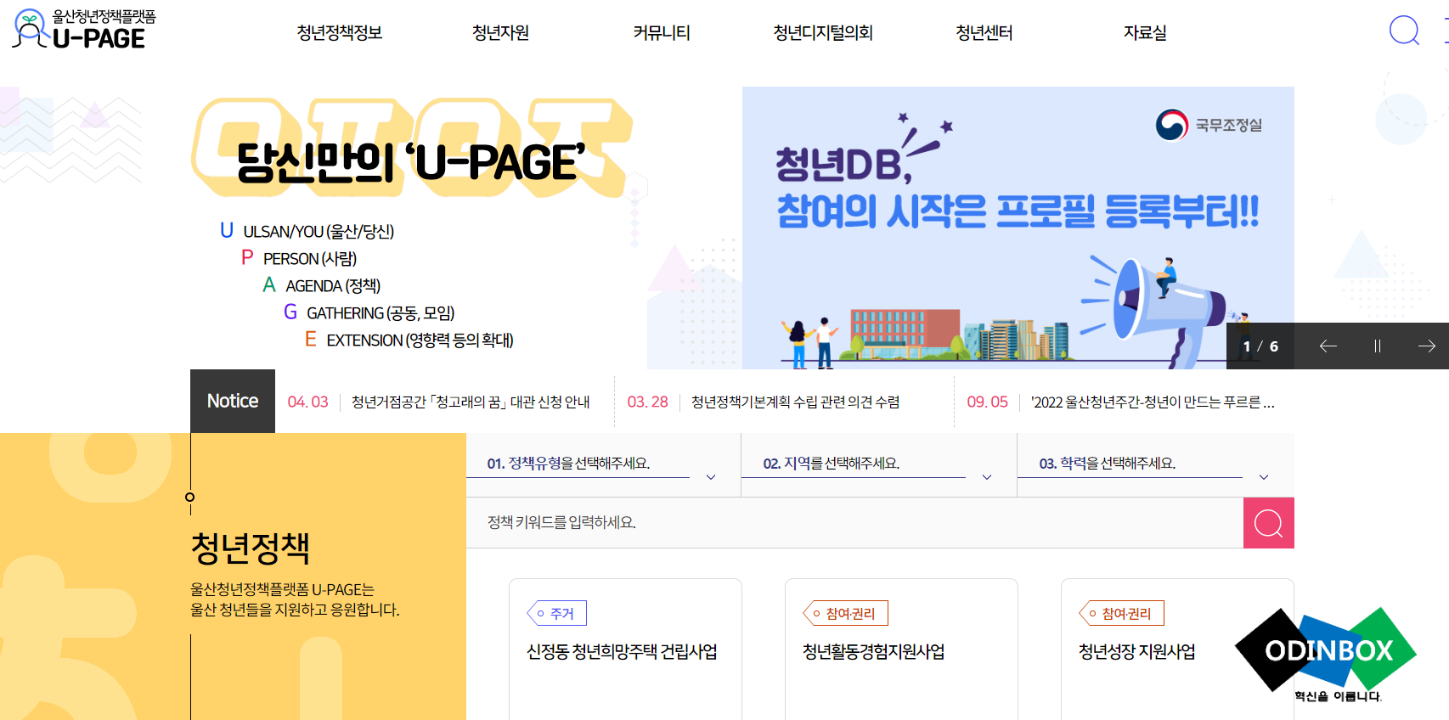Click notice date 04. 03
This screenshot has width=1449, height=720.
click(x=307, y=402)
